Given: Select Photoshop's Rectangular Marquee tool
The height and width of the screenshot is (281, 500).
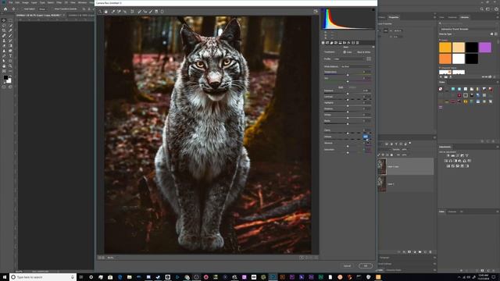Looking at the screenshot, I should point(10,20).
